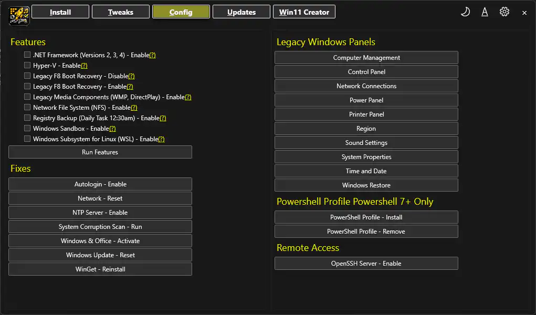Toggle dark mode with the moon icon
The image size is (536, 315).
pos(465,12)
